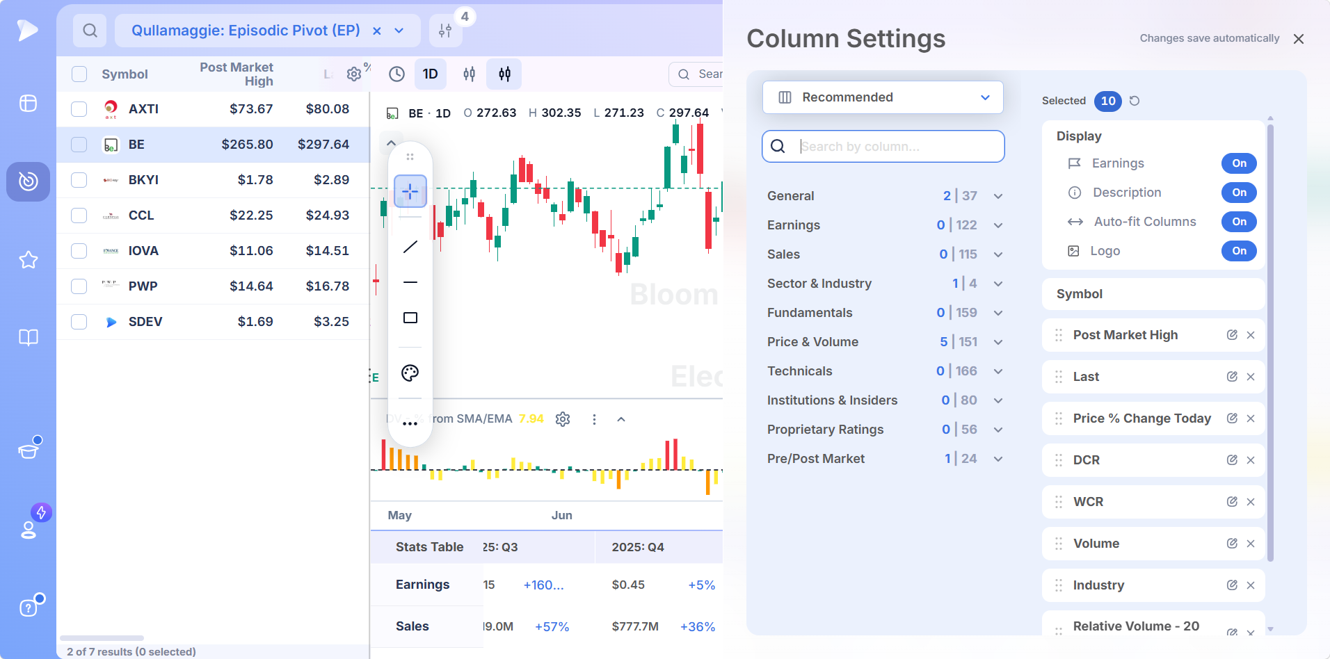Clear the Qullamaggie Episodic Pivot screener
The height and width of the screenshot is (659, 1330).
[x=377, y=31]
